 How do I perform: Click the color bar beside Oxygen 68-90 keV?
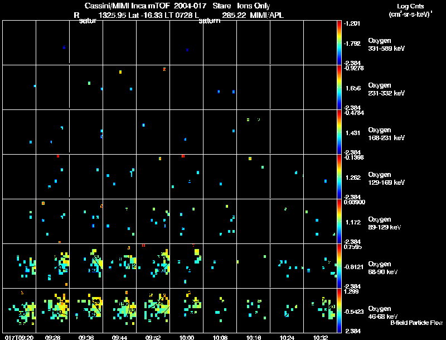pos(339,266)
